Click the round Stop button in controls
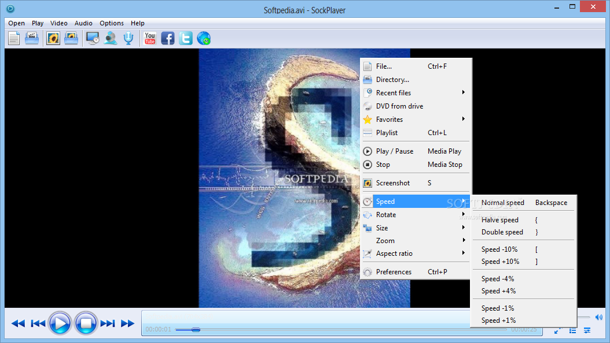 click(86, 323)
